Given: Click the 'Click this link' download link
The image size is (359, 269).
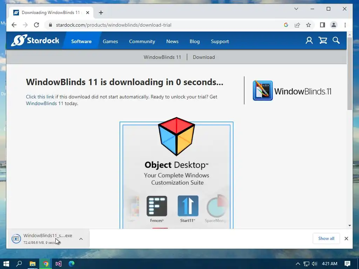Looking at the screenshot, I should (x=40, y=97).
